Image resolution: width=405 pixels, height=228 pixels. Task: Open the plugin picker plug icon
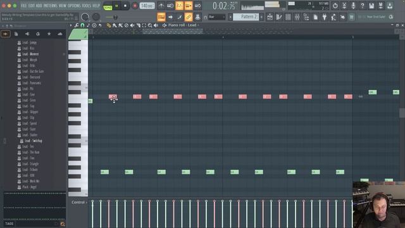[x=325, y=17]
